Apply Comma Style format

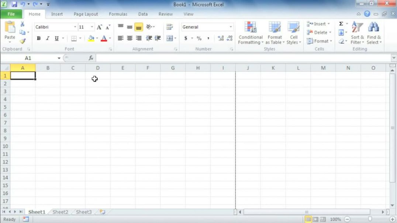click(208, 38)
